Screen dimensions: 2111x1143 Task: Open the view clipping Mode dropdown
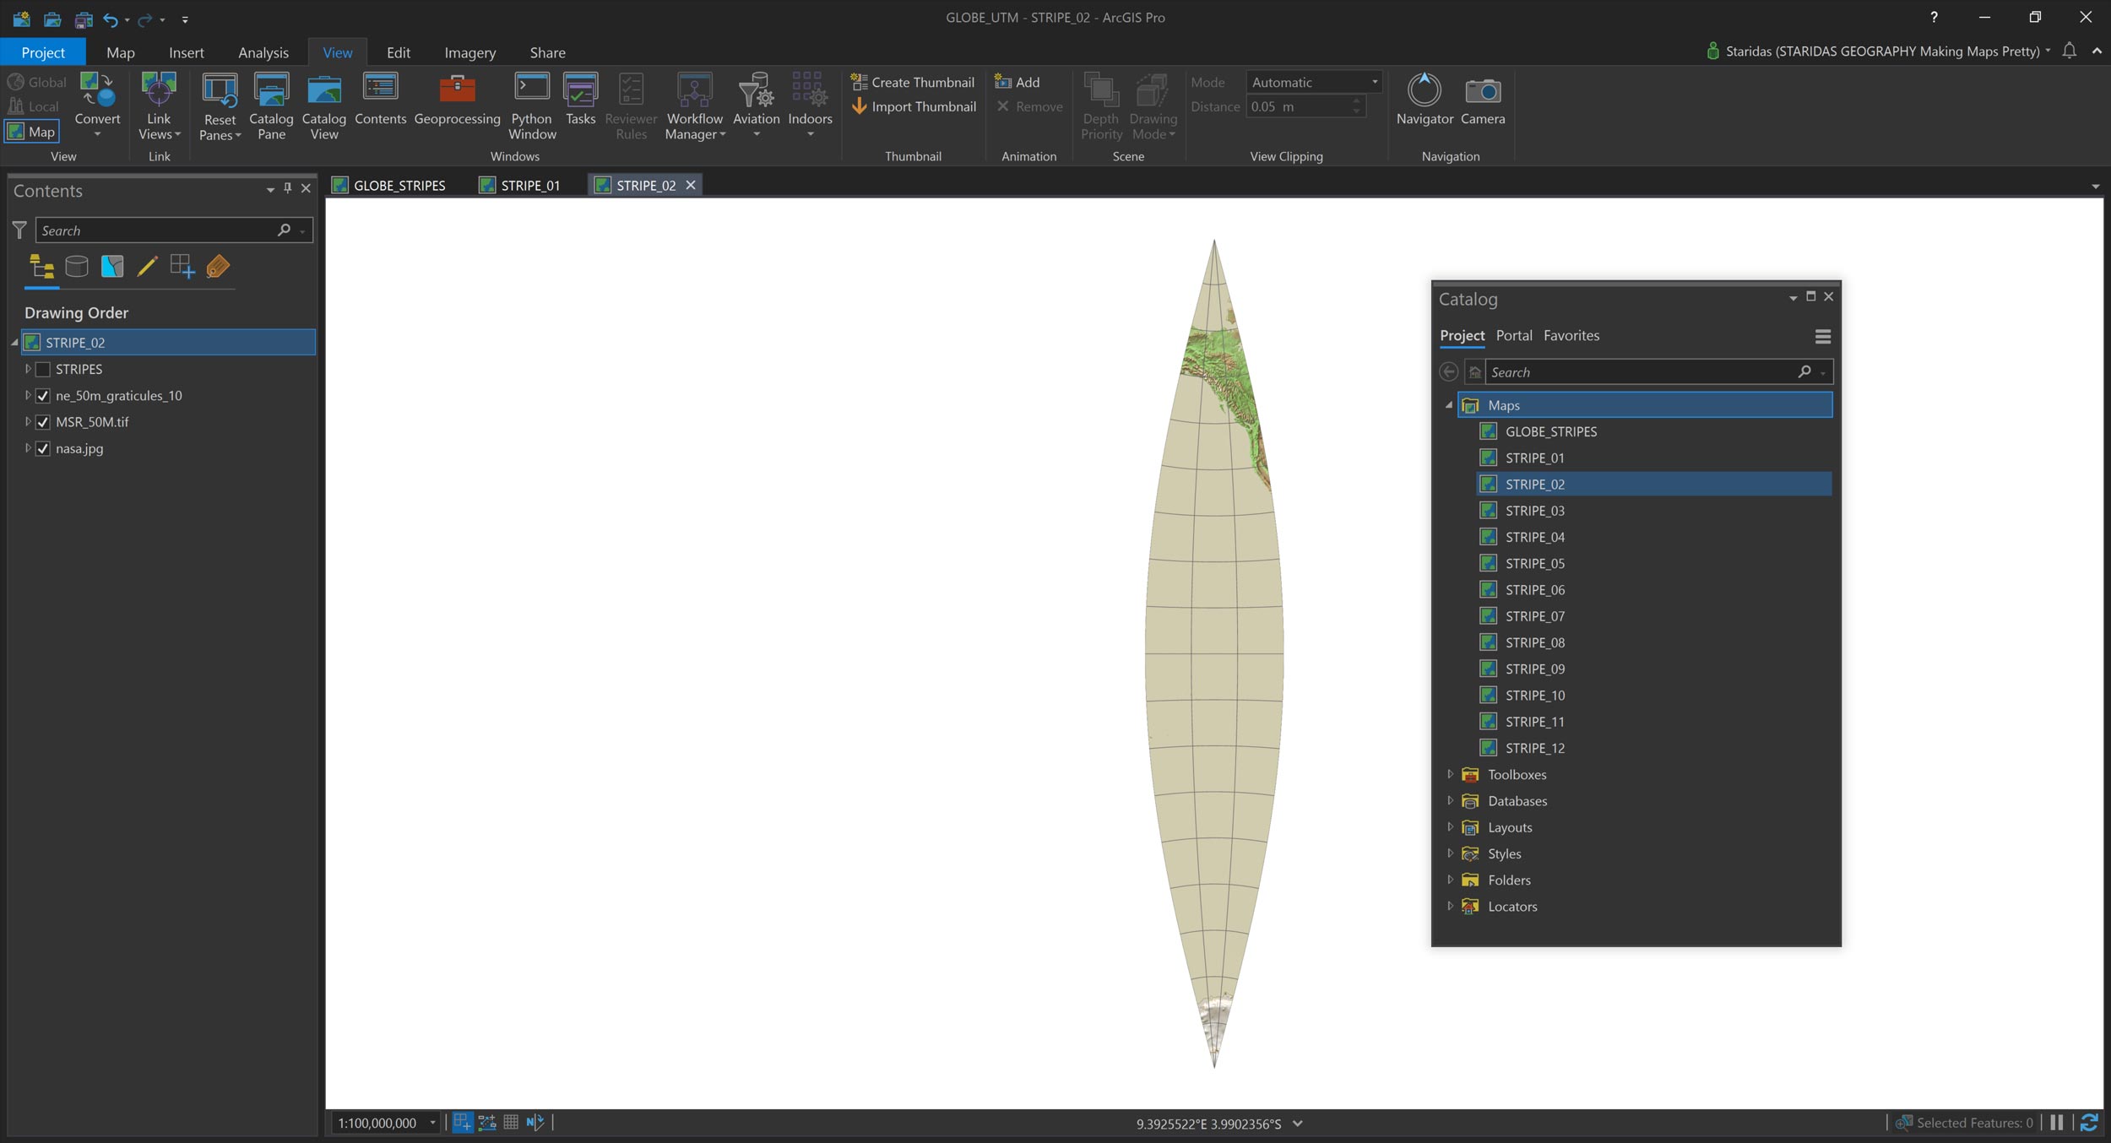(1313, 82)
